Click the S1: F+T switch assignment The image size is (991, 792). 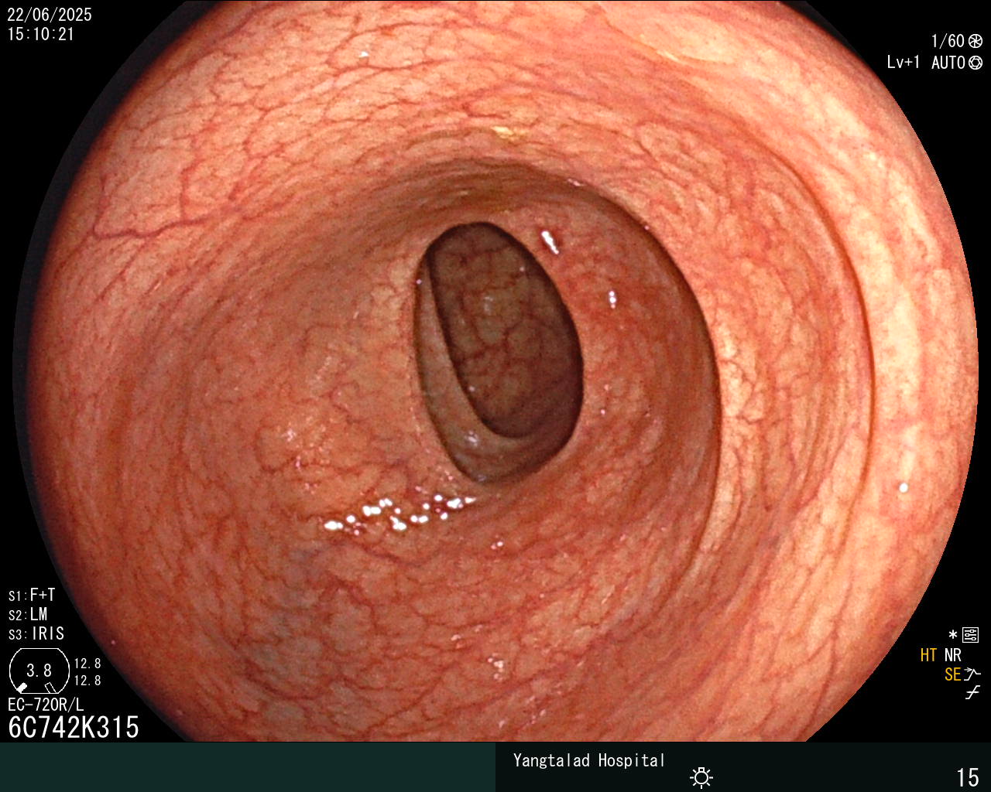point(32,596)
